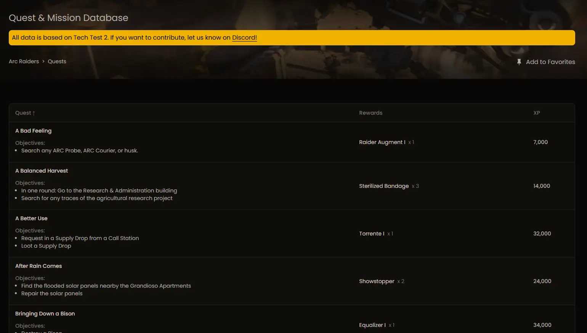Click the Rewards column header
587x333 pixels.
pos(370,113)
